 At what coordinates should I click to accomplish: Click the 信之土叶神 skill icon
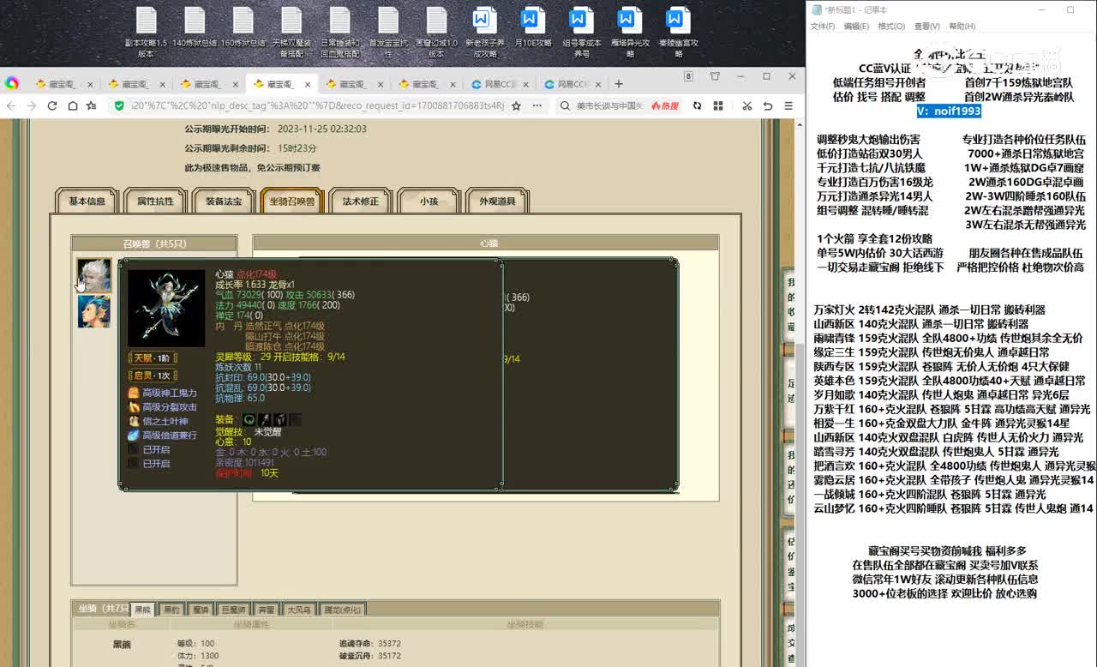[x=134, y=421]
